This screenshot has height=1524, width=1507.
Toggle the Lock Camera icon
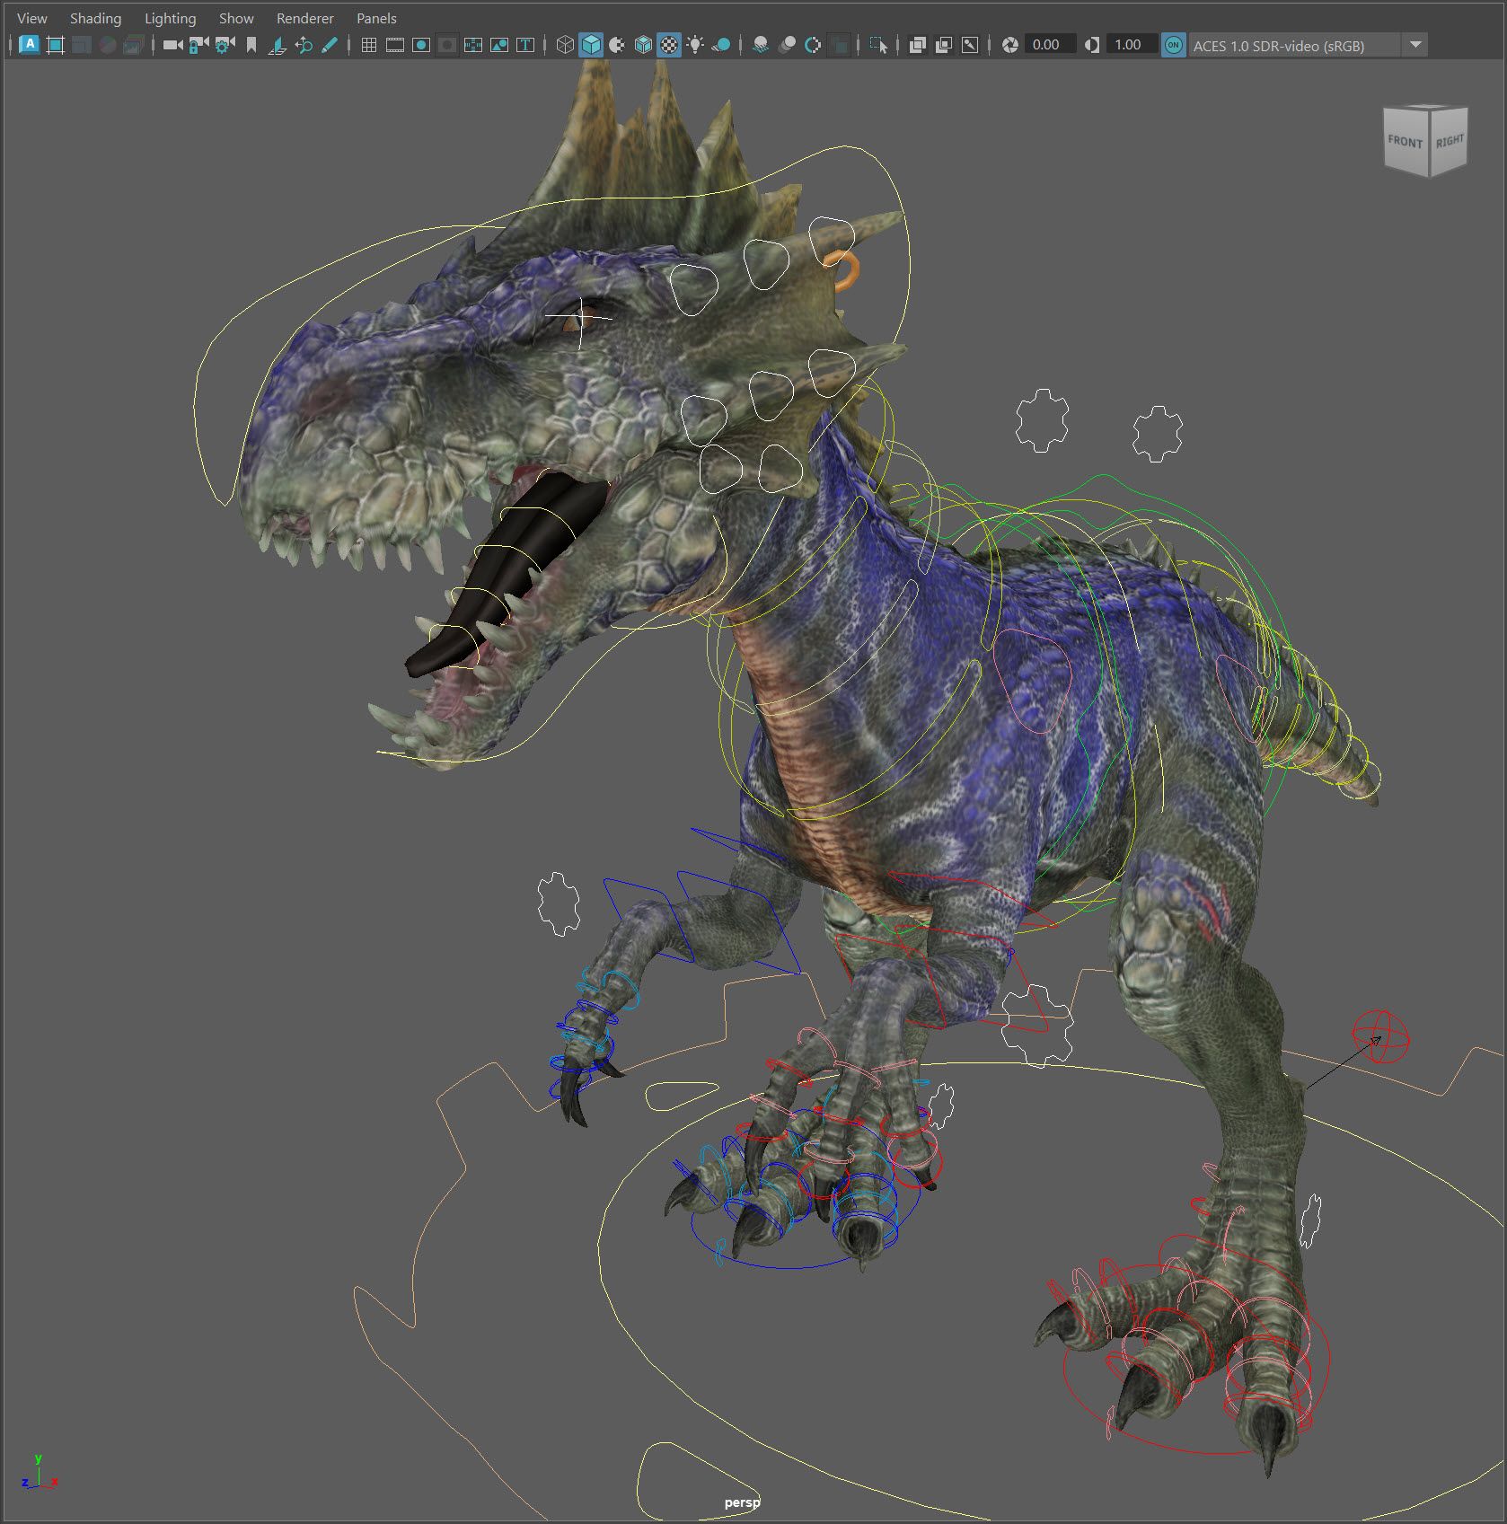[x=198, y=44]
